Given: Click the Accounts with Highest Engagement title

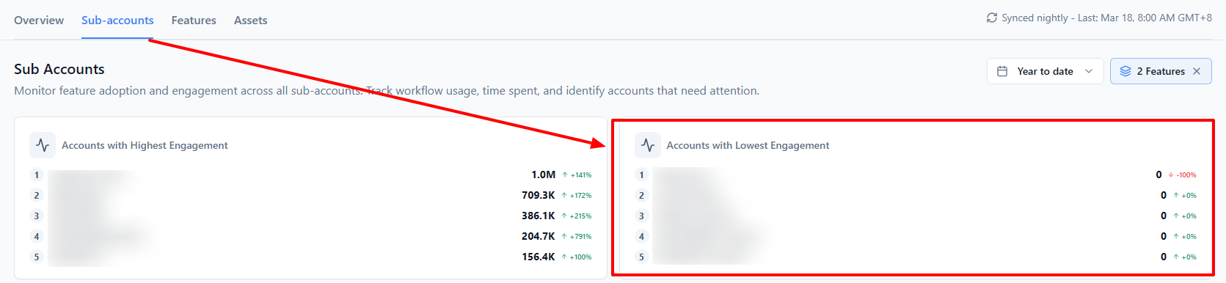Looking at the screenshot, I should (x=145, y=145).
